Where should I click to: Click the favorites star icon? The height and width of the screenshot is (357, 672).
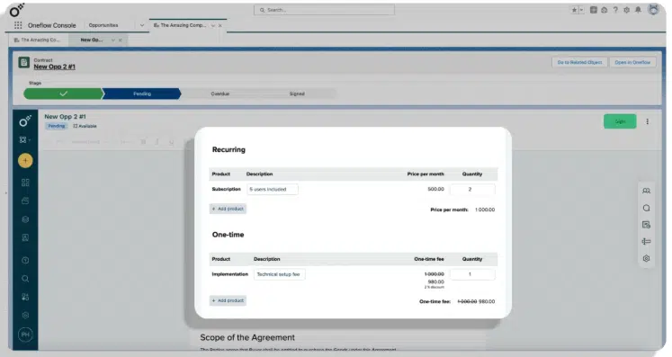click(574, 10)
